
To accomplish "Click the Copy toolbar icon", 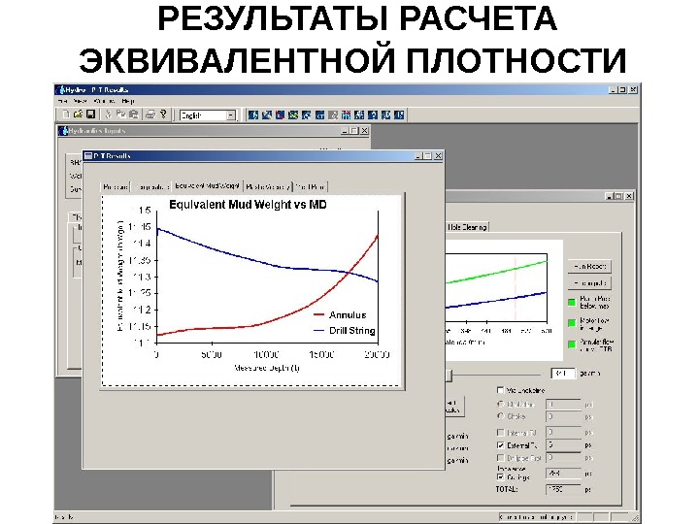I will [x=120, y=115].
